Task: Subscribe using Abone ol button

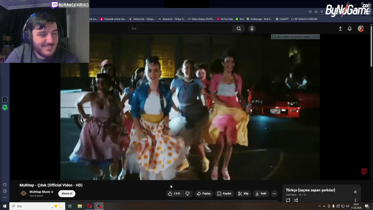Action: click(x=67, y=194)
